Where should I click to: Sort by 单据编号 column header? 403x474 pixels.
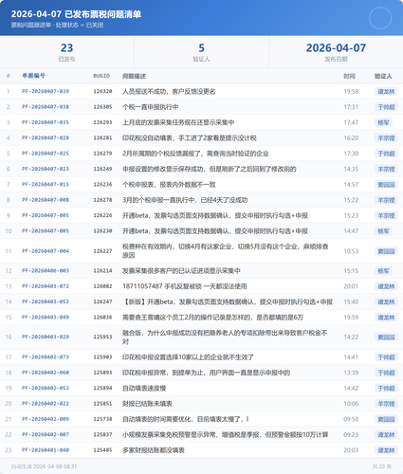[33, 76]
